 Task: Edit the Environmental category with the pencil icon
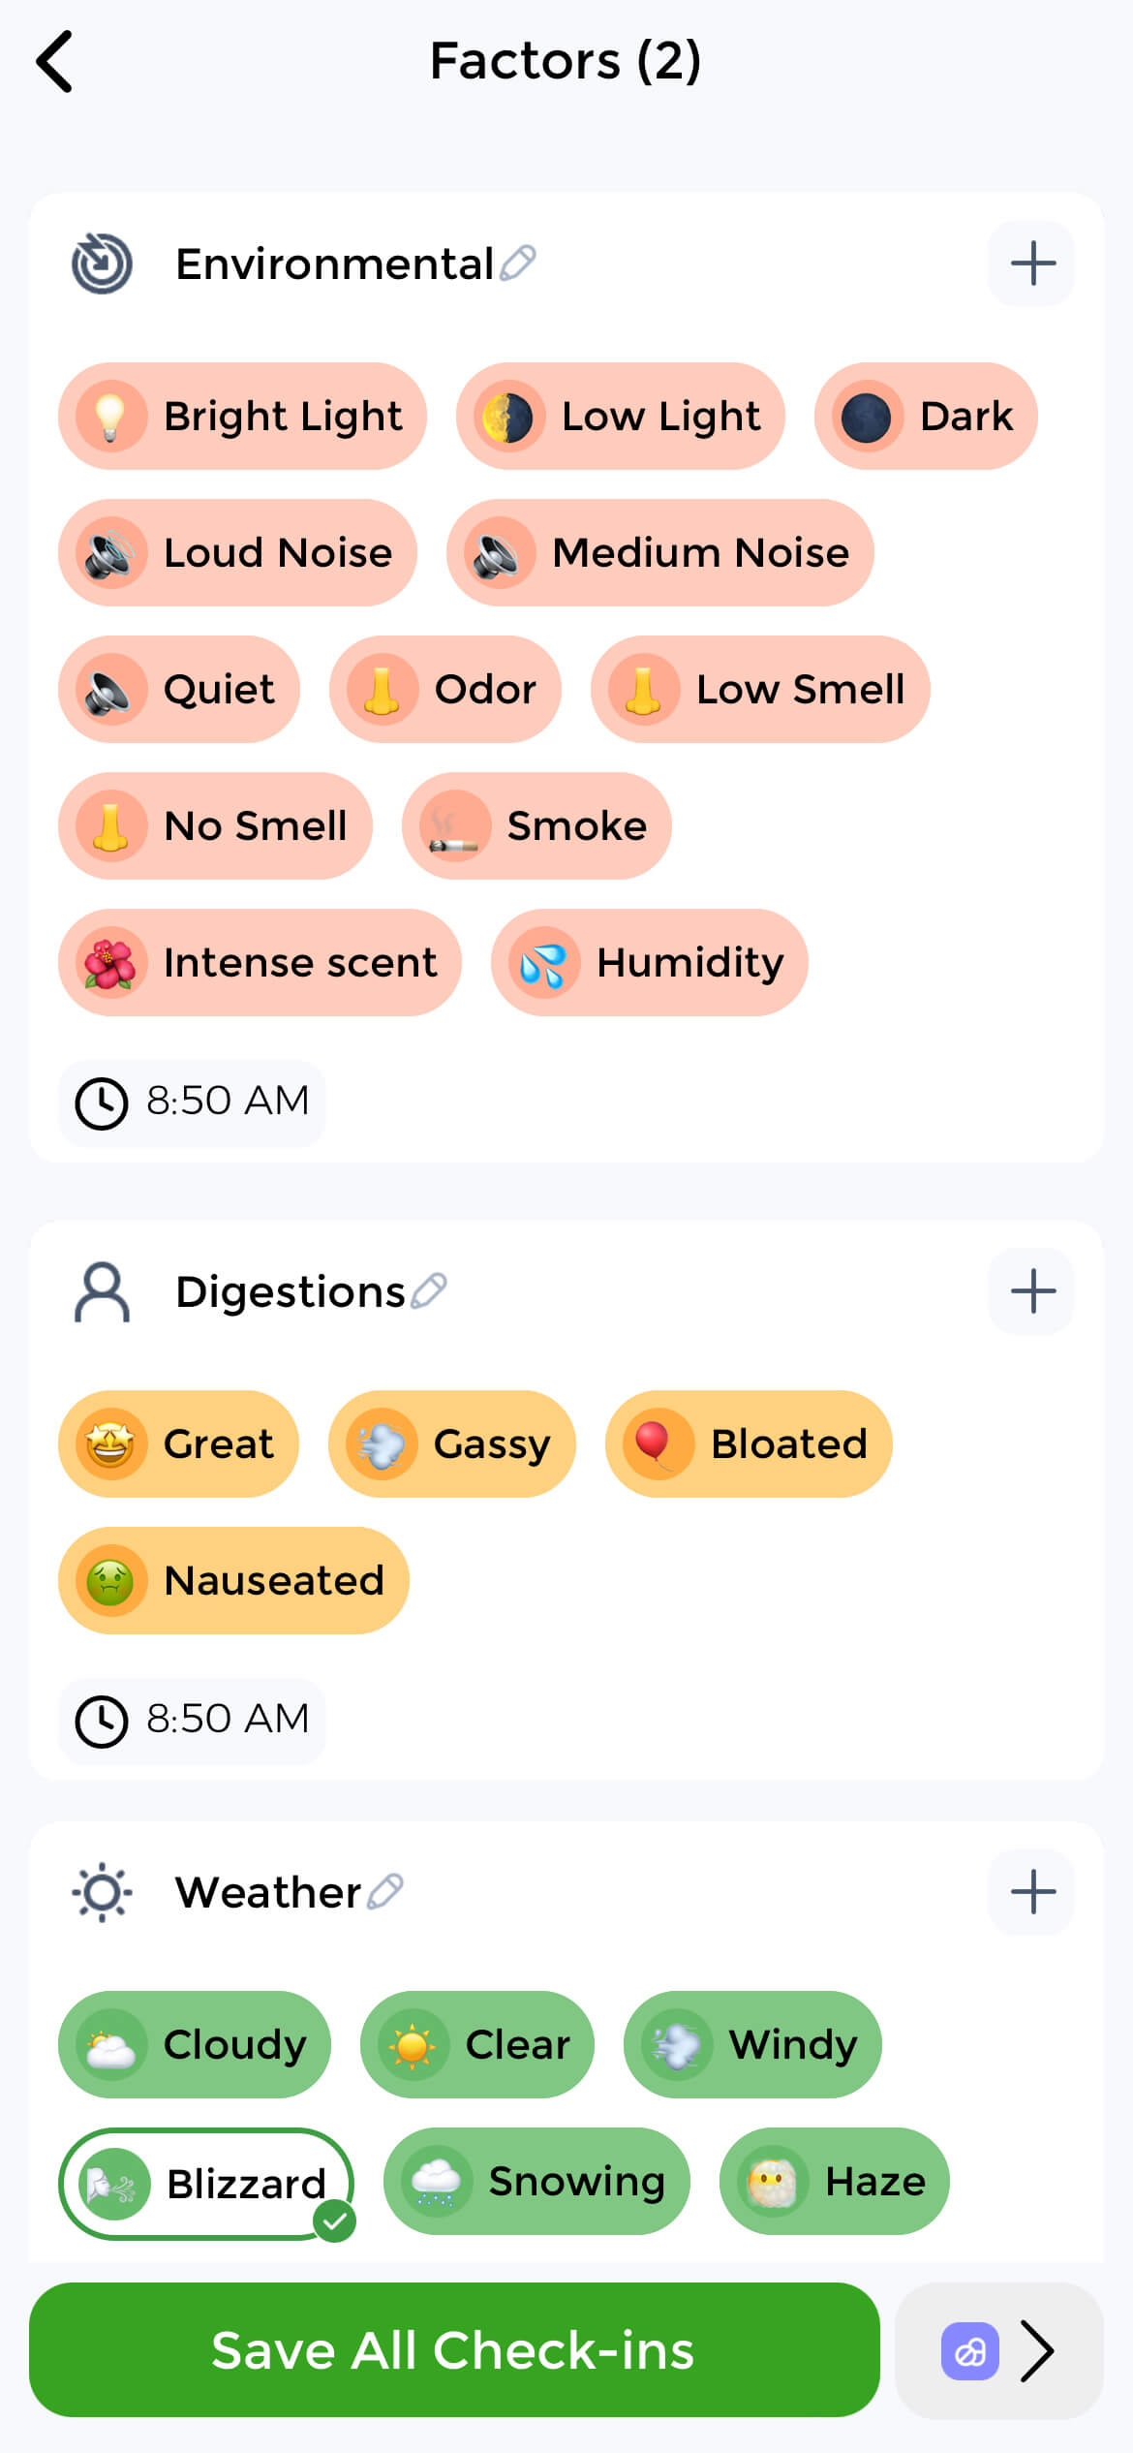tap(518, 263)
